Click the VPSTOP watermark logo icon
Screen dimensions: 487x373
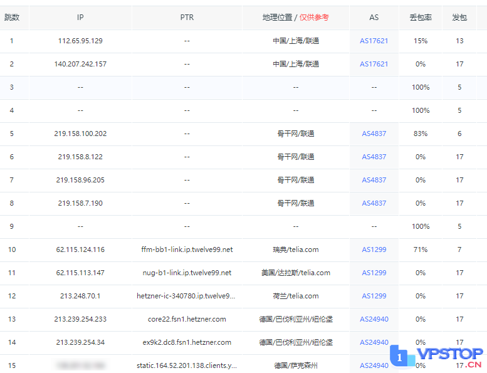[402, 355]
